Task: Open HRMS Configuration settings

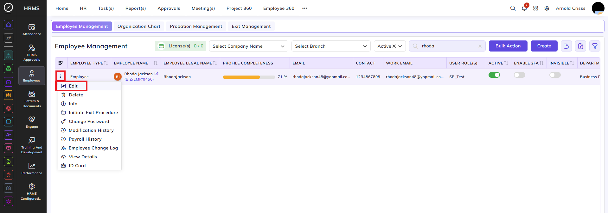Action: 32,192
